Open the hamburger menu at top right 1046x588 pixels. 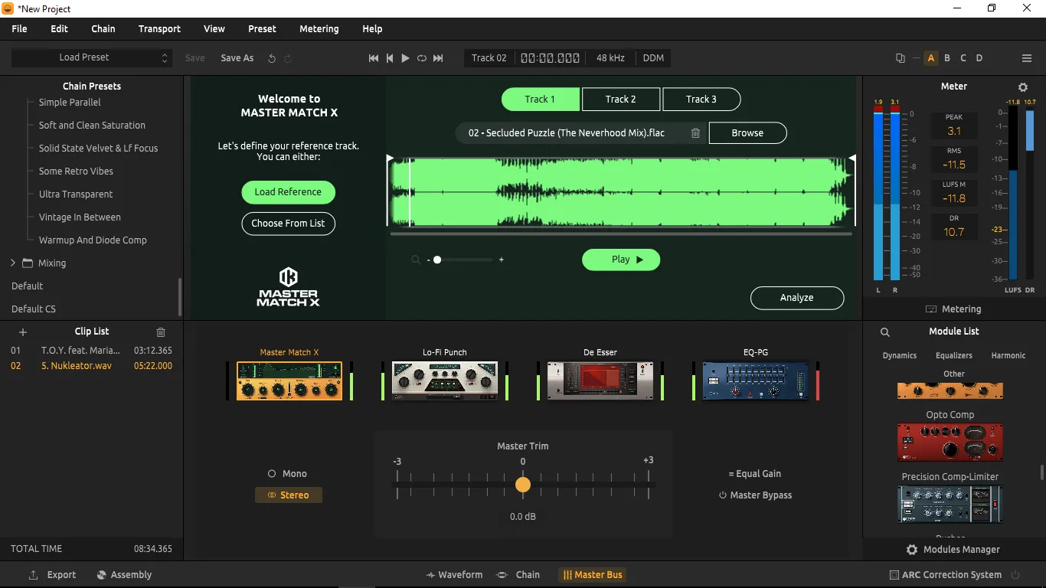coord(1027,58)
